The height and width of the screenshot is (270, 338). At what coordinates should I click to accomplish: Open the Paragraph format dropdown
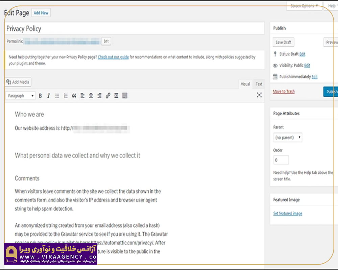coord(21,96)
